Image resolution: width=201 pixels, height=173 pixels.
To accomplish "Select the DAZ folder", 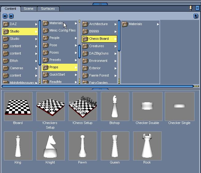I will (20, 24).
